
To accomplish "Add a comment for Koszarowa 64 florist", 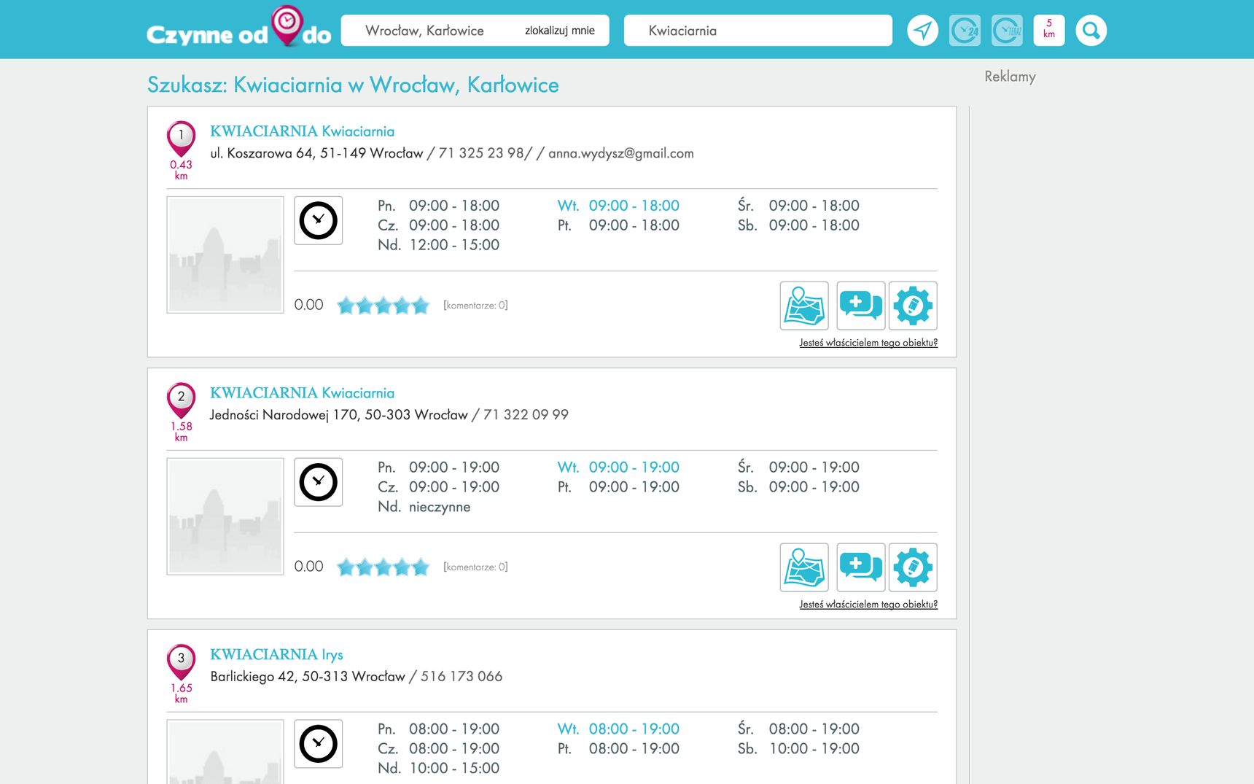I will (x=861, y=306).
